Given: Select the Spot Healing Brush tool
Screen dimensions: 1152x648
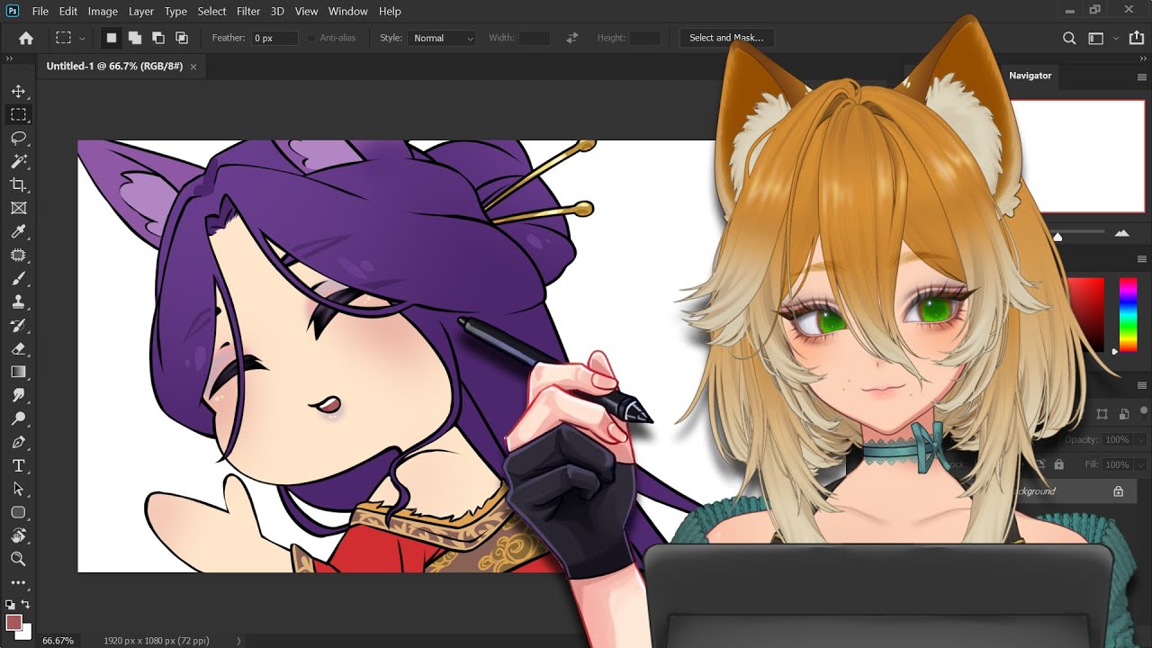Looking at the screenshot, I should [x=18, y=255].
